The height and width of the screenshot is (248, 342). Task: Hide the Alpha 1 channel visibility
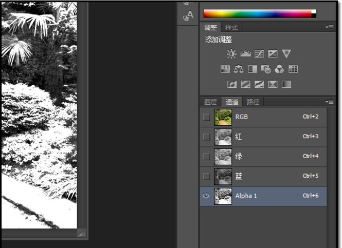click(x=206, y=196)
